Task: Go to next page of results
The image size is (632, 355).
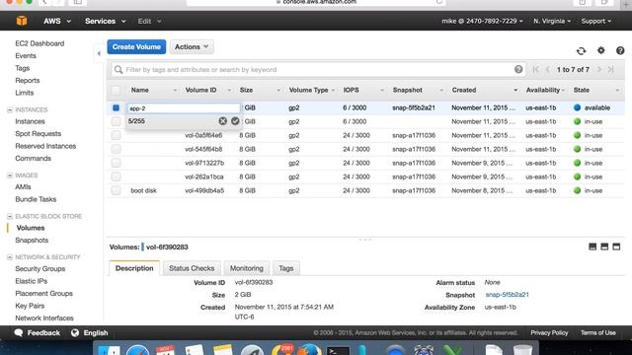Action: coord(599,69)
